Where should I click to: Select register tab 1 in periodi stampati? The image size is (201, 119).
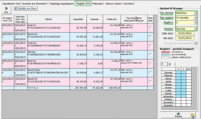pyautogui.click(x=164, y=64)
